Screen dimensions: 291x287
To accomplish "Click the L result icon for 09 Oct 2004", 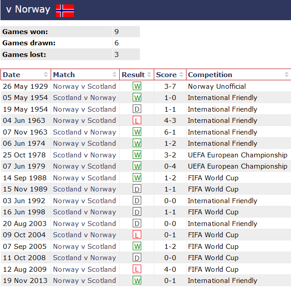I will (137, 235).
